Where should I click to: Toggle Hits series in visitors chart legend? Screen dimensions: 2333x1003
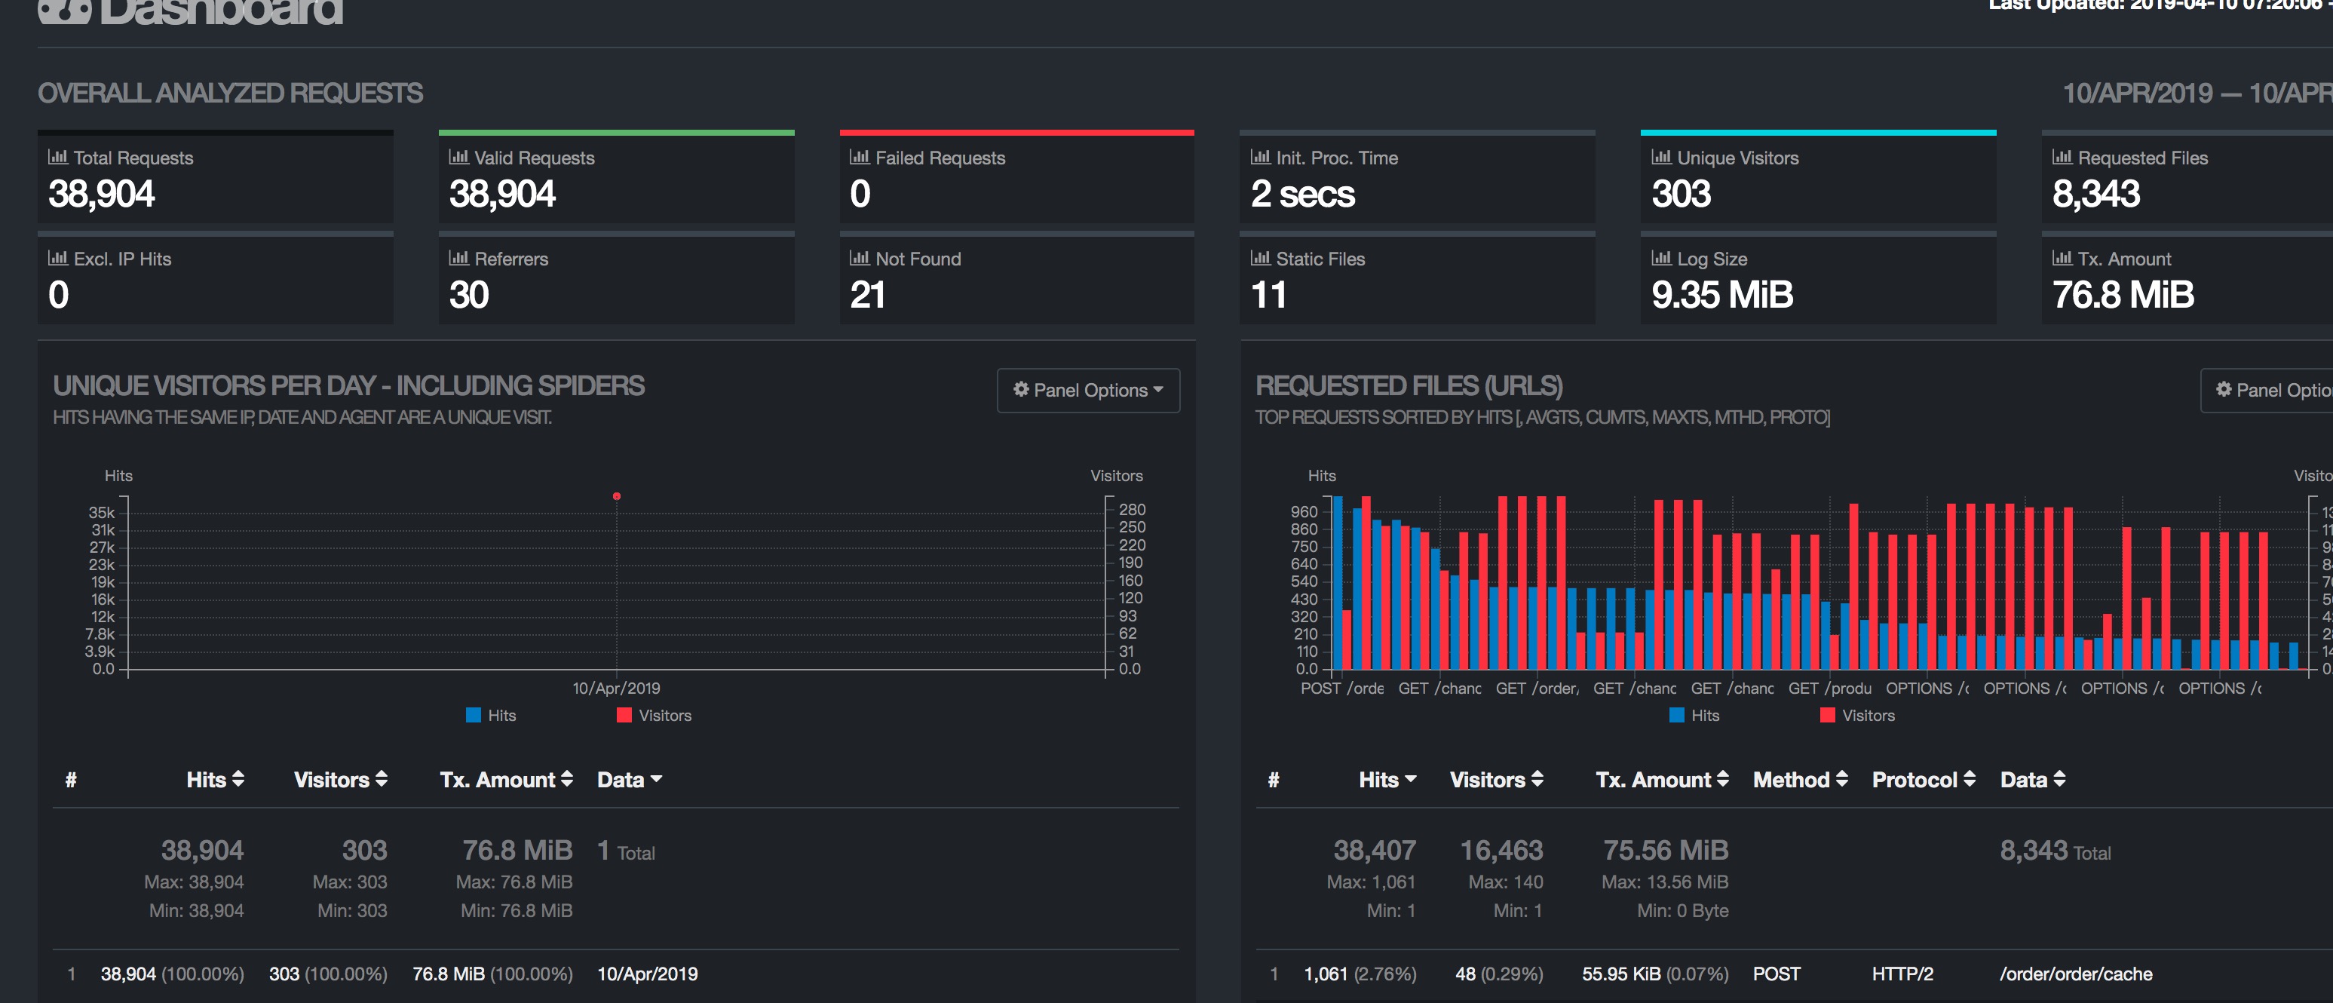click(491, 715)
